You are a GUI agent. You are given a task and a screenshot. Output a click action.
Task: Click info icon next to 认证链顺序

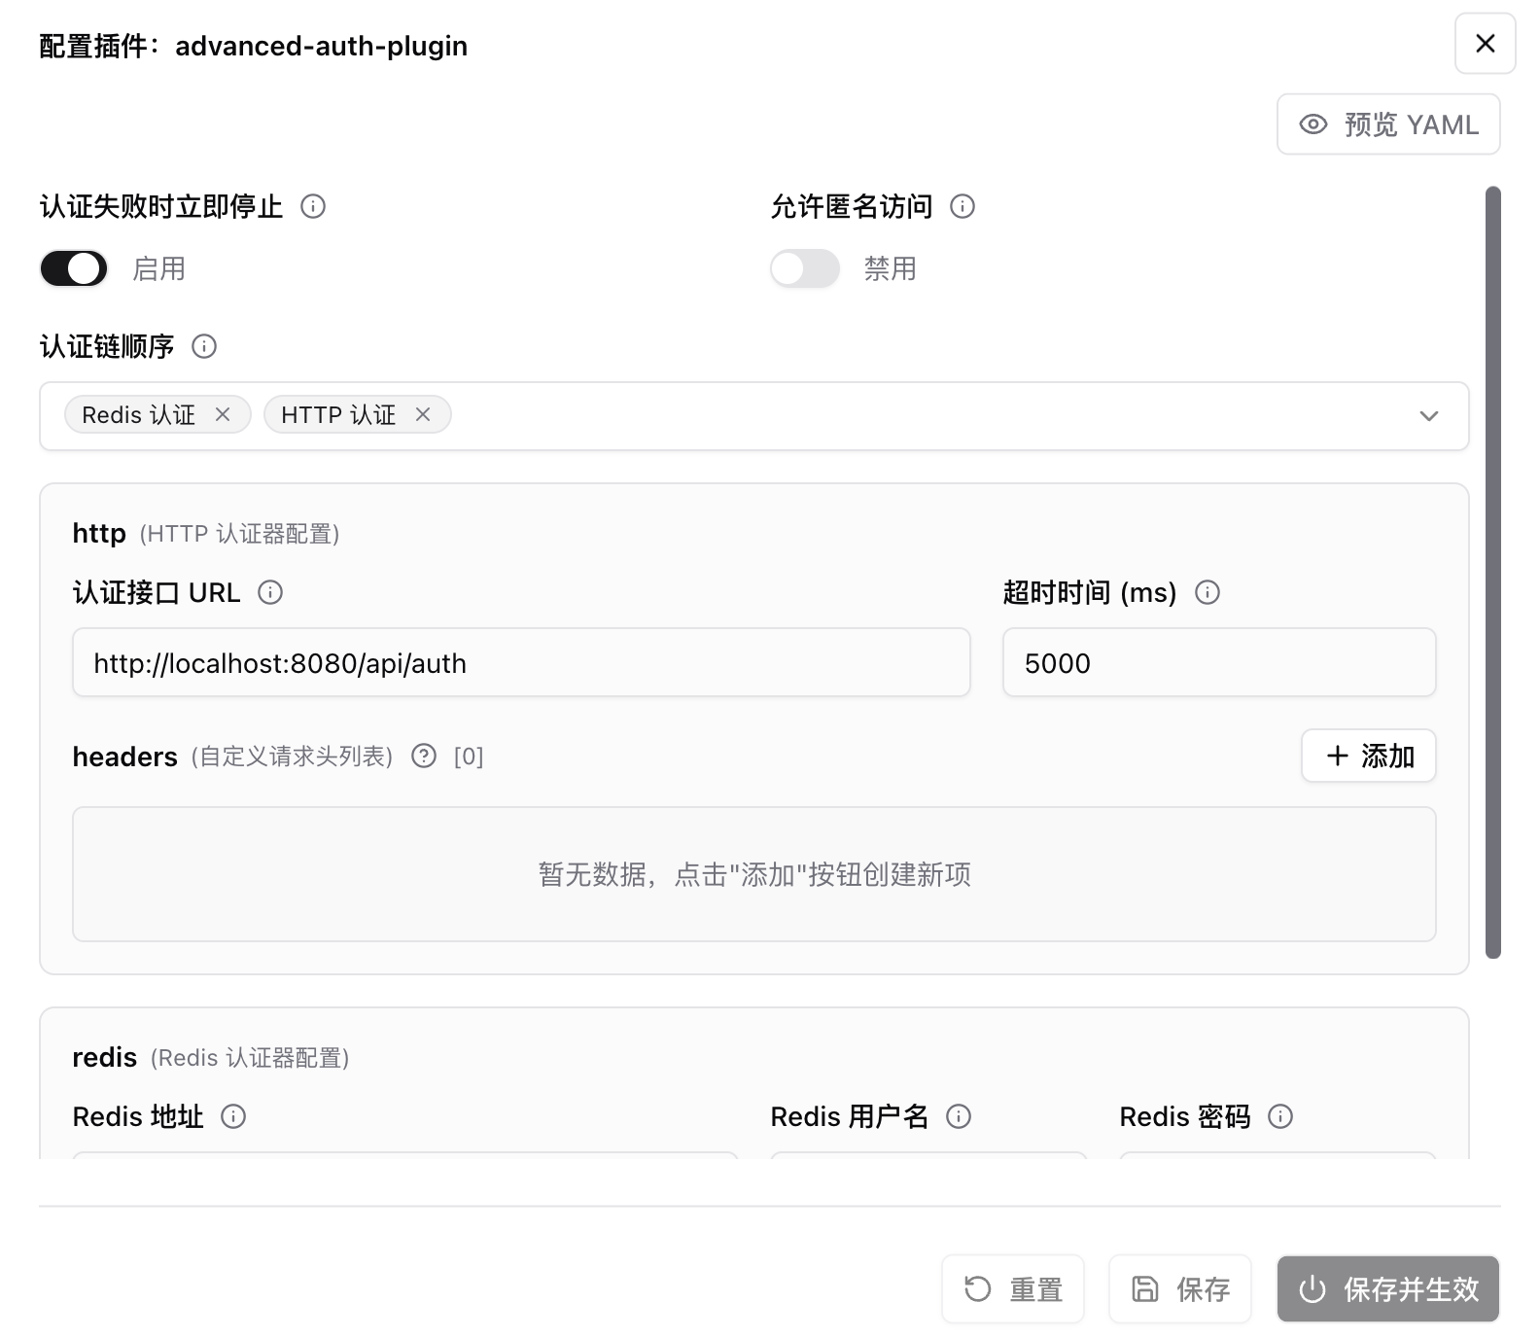[204, 346]
